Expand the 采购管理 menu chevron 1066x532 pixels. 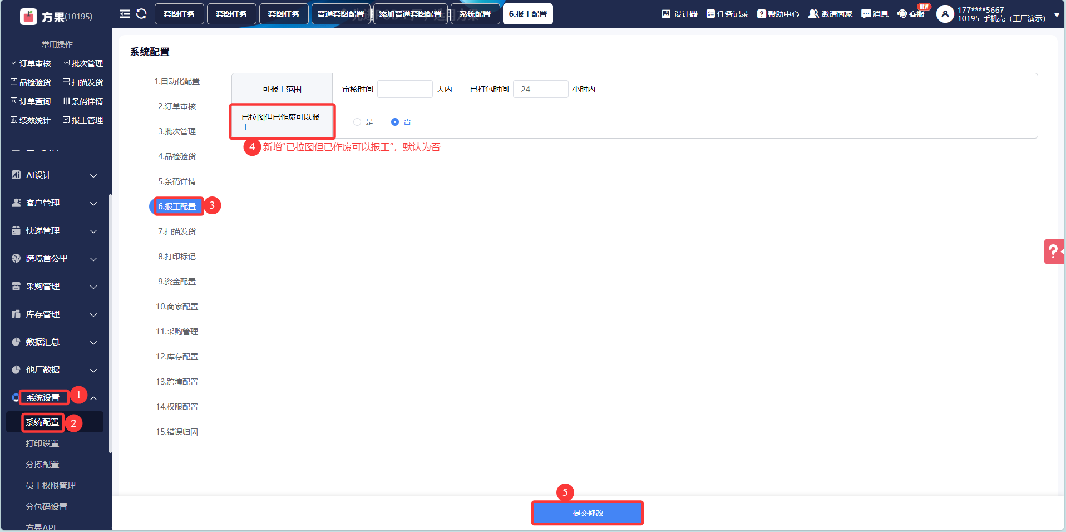[93, 287]
